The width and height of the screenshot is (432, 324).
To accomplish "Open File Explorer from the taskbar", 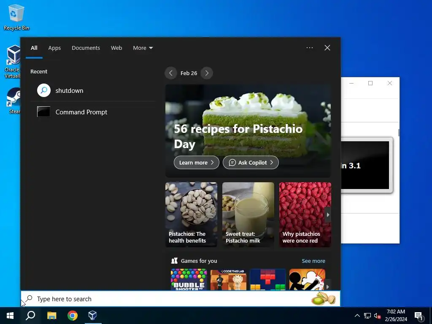I will (x=51, y=316).
